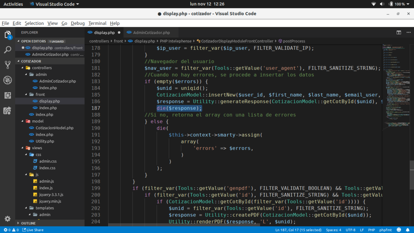Viewport: 414px width, 233px height.
Task: Open the Extensions view icon
Action: point(7,95)
